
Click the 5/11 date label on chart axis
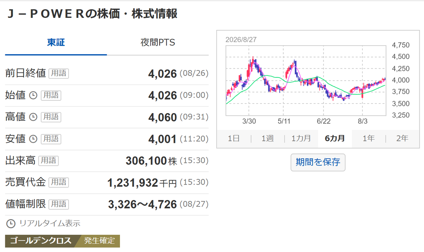(284, 121)
